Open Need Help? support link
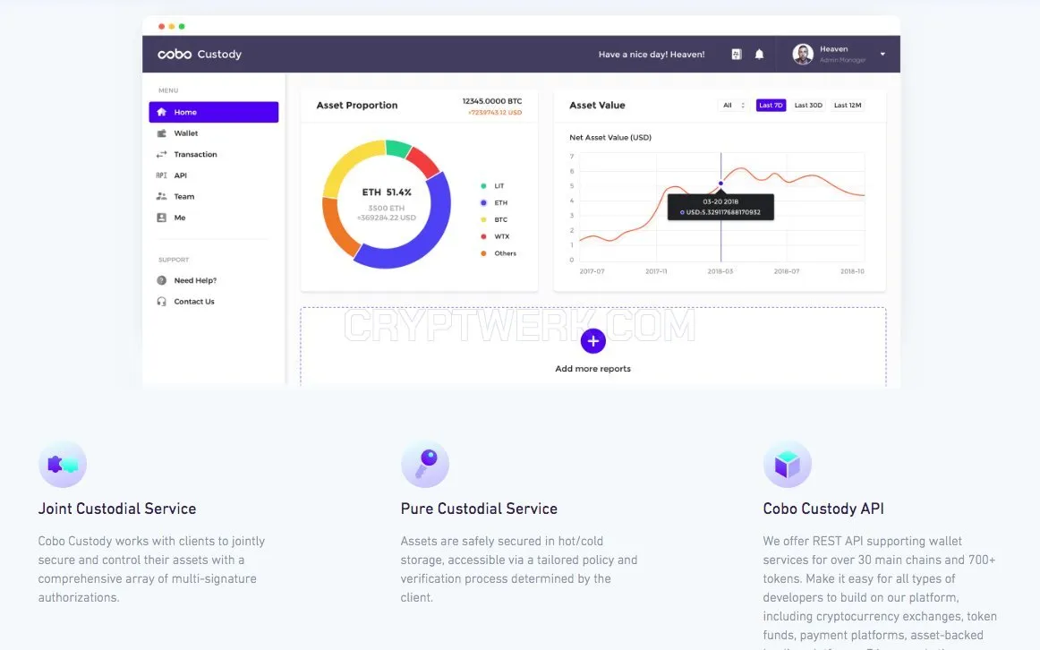 [x=195, y=280]
